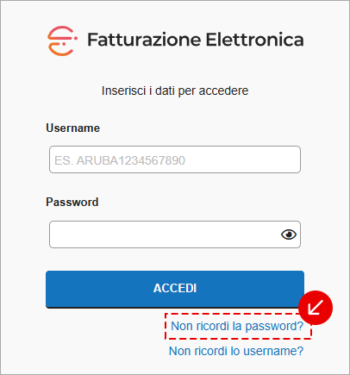This screenshot has width=350, height=375.
Task: Recover forgotten password via link
Action: [x=237, y=326]
